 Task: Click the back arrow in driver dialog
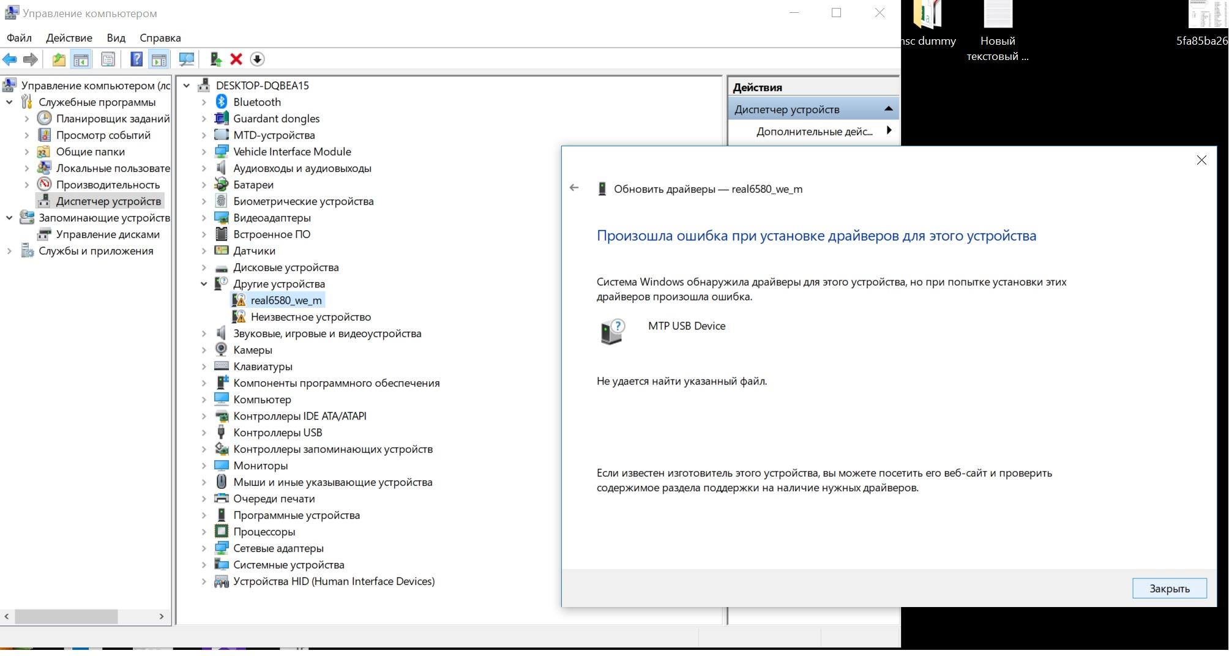click(x=573, y=188)
